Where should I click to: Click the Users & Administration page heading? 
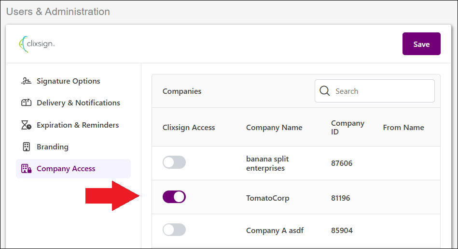click(x=58, y=12)
